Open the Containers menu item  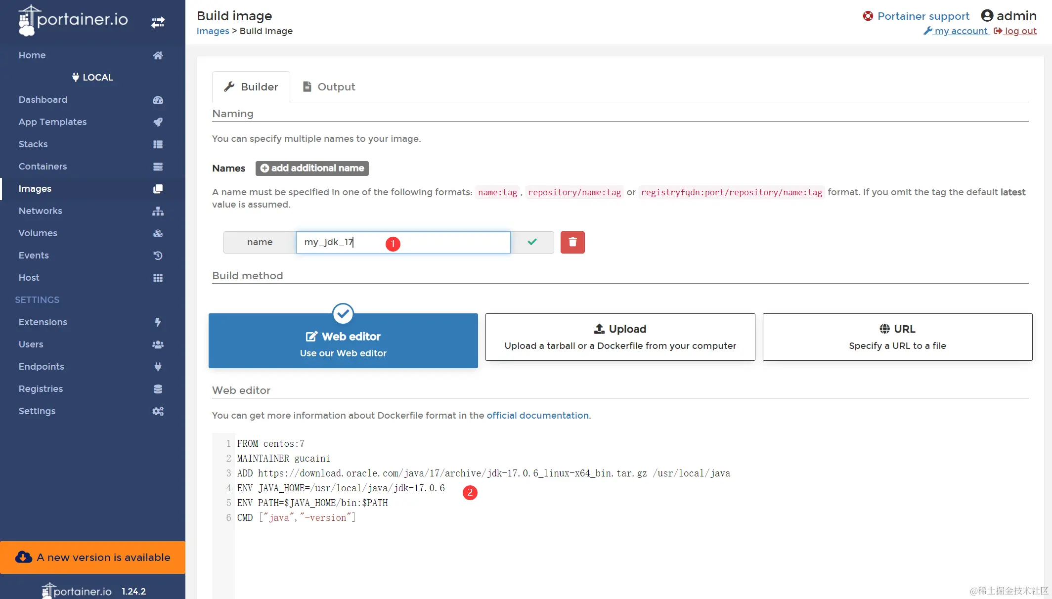point(43,167)
